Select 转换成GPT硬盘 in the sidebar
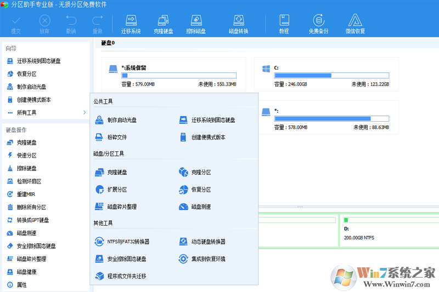The height and width of the screenshot is (292, 439). pyautogui.click(x=28, y=220)
